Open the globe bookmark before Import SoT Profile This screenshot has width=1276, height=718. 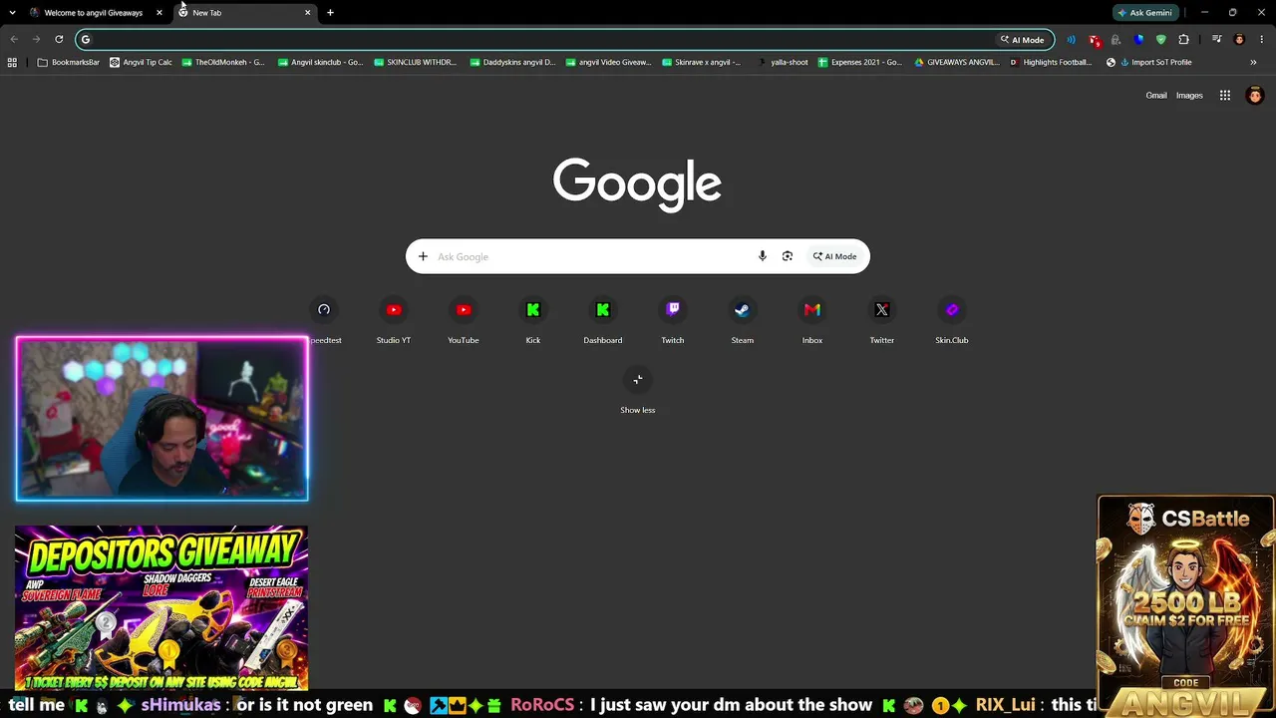coord(1111,62)
